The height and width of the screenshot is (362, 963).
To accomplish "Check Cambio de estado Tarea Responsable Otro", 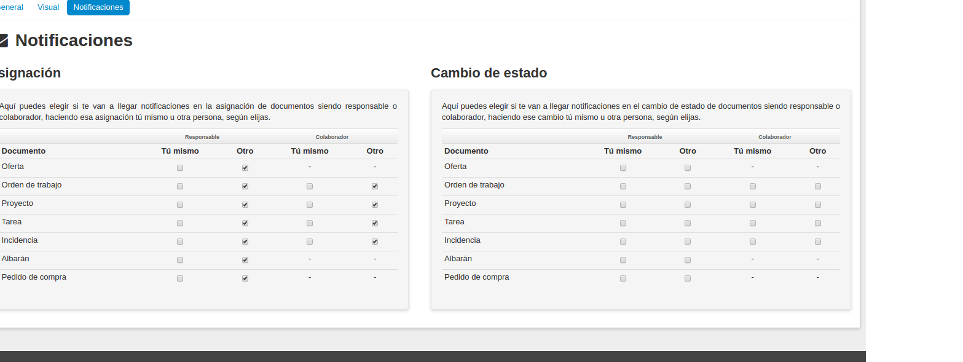I will (x=688, y=223).
